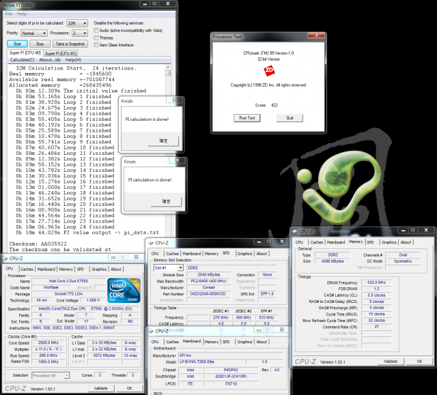Open About tab in CPU-Z SPD window
The height and width of the screenshot is (395, 437).
pos(262,254)
